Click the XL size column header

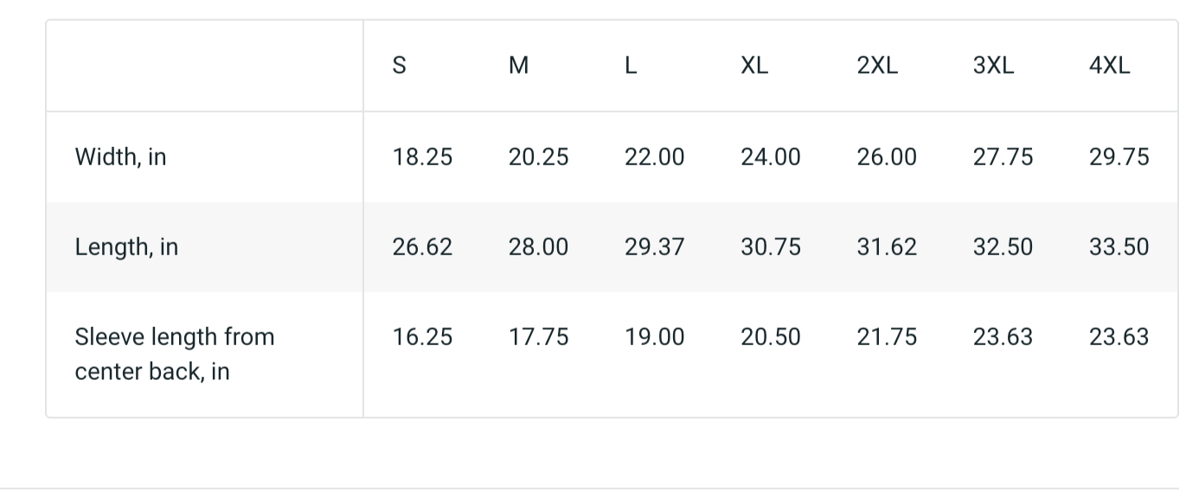click(x=754, y=66)
